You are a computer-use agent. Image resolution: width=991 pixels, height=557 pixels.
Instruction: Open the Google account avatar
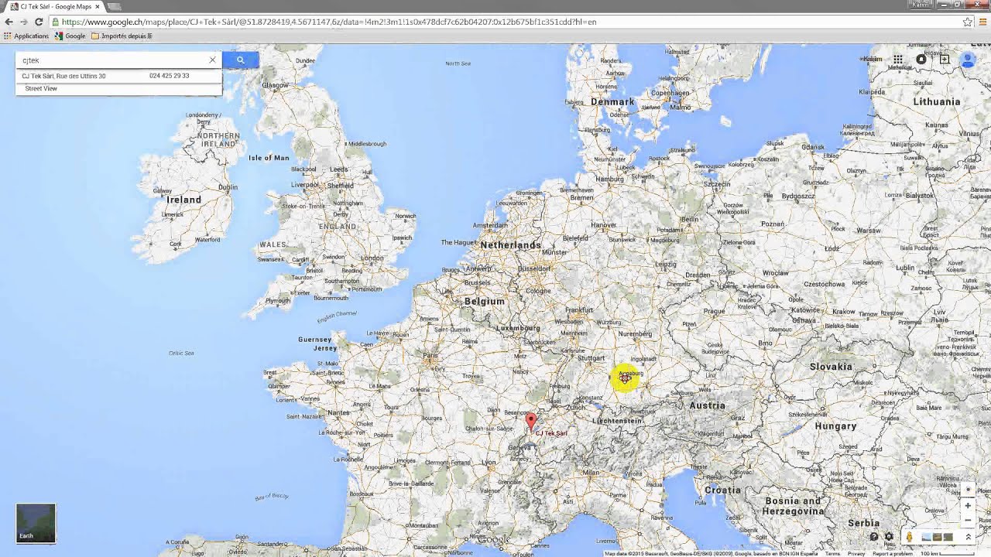(968, 60)
